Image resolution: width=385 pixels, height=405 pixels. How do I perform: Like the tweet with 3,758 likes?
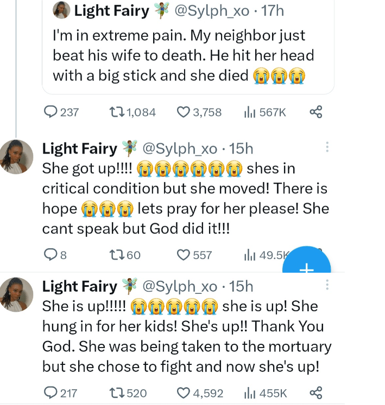click(183, 112)
